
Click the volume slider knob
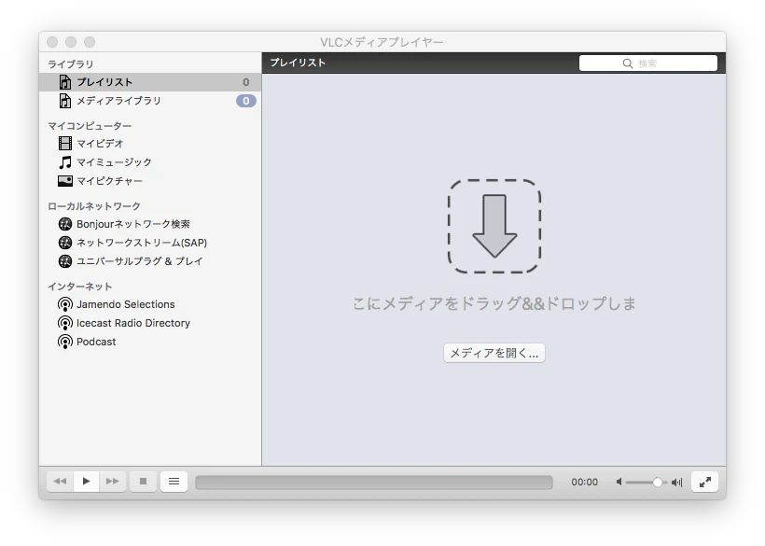point(657,483)
